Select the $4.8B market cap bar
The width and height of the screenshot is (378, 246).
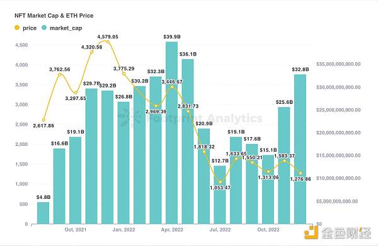point(43,213)
